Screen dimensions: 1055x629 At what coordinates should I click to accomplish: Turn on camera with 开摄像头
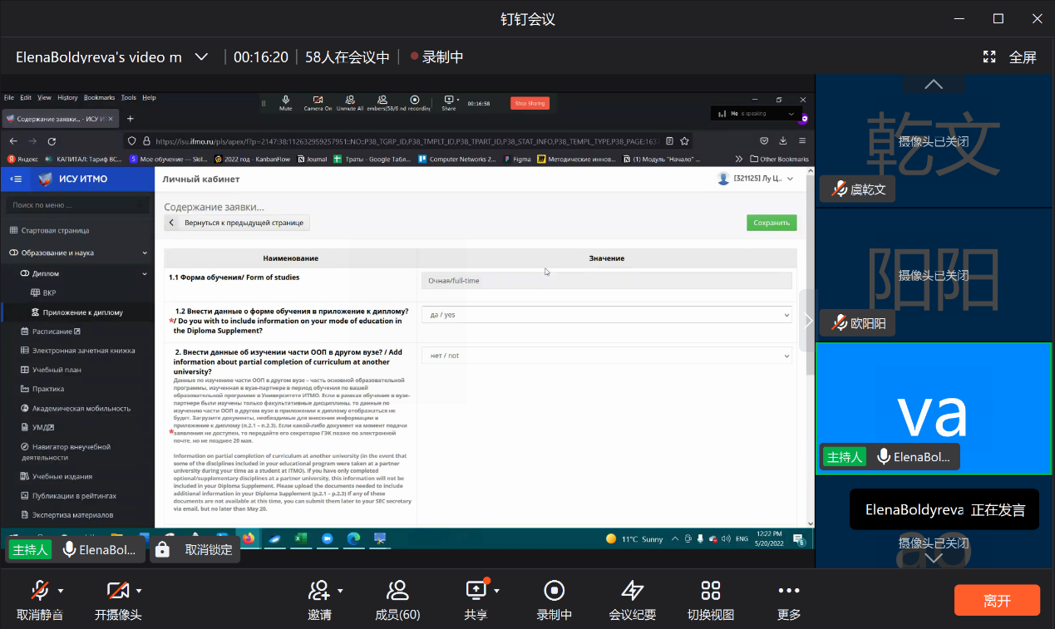(117, 600)
